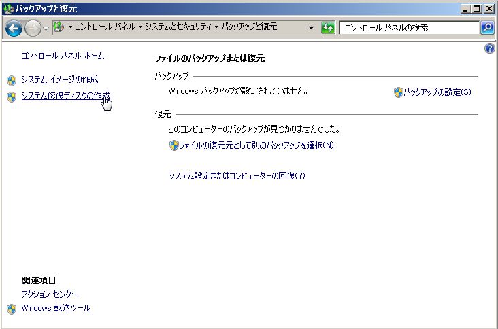This screenshot has width=498, height=329.
Task: Maximize the バックアップと復元 window
Action: click(477, 9)
